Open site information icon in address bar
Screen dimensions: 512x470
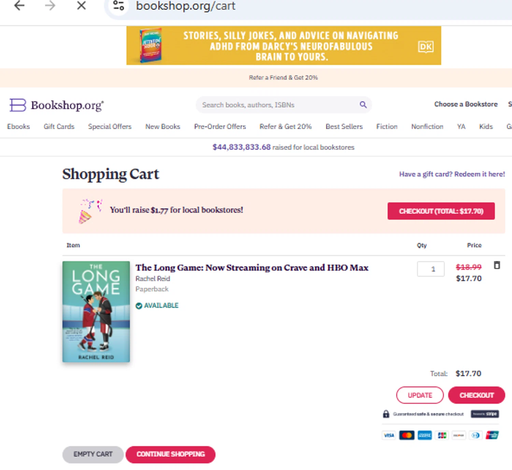point(118,6)
